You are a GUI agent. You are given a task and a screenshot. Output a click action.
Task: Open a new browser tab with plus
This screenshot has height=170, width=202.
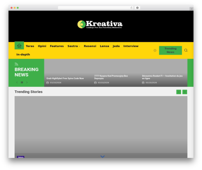point(191,9)
